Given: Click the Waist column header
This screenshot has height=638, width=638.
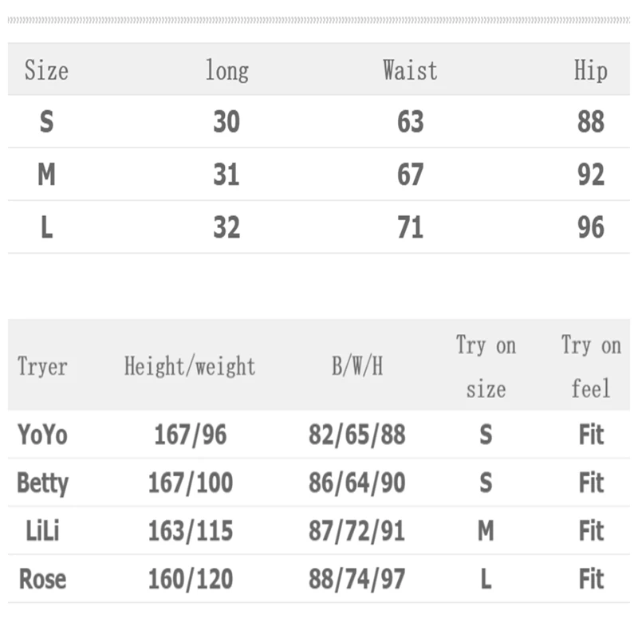Looking at the screenshot, I should click(x=410, y=70).
